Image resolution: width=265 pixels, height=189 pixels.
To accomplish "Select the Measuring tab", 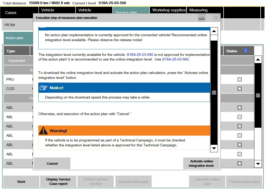I will pyautogui.click(x=205, y=10).
